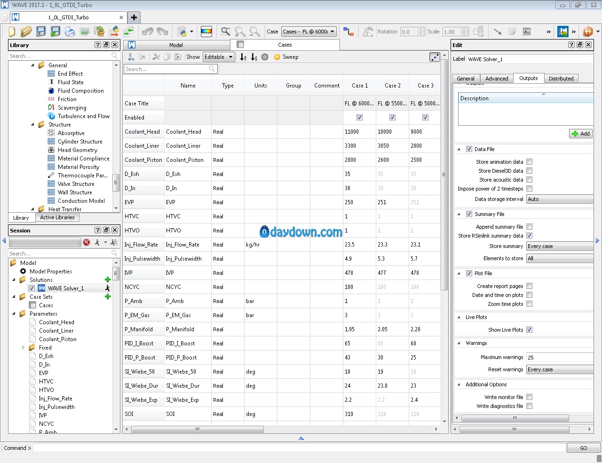Click the connect elements icon with blue and red squares
602x463 pixels.
349,32
